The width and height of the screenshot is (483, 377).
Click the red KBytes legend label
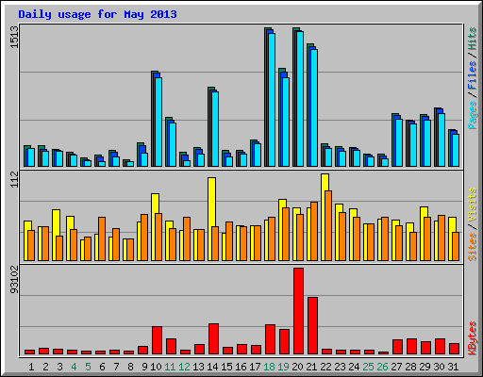(472, 338)
